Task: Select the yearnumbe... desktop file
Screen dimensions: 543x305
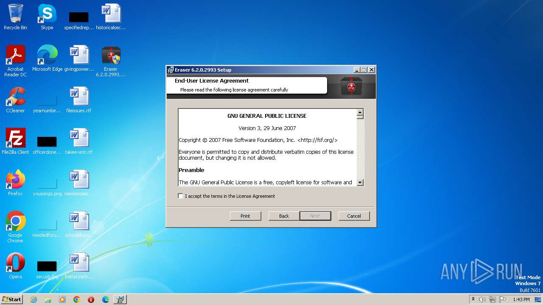Action: 47,104
